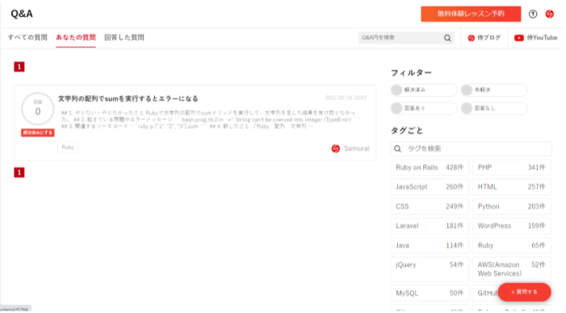
Task: Click the 無料体験レッスン予約 button
Action: tap(471, 14)
